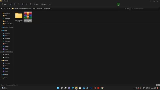The width and height of the screenshot is (160, 90).
Task: Collapse the This PC tree node
Action: pyautogui.click(x=1, y=30)
